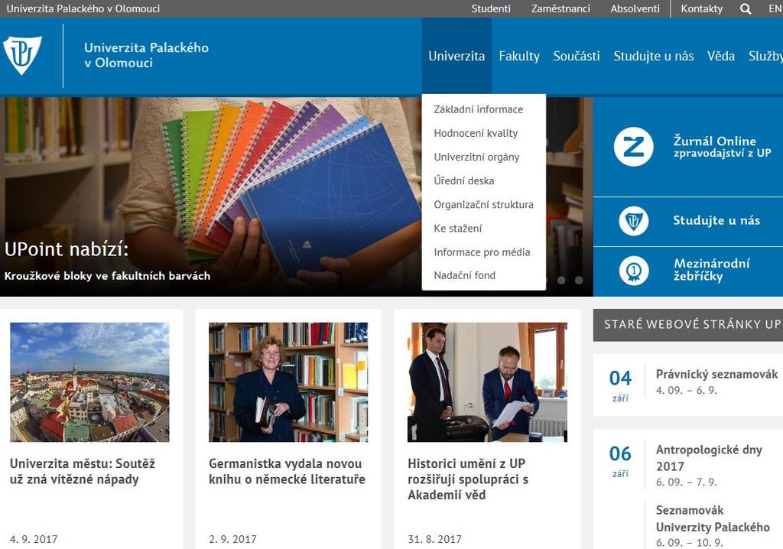
Task: Open the Germanistka library photo thumbnail
Action: pos(288,382)
